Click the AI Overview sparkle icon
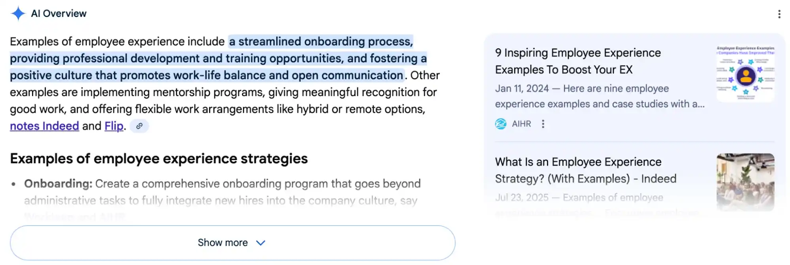The height and width of the screenshot is (265, 790). [x=18, y=13]
